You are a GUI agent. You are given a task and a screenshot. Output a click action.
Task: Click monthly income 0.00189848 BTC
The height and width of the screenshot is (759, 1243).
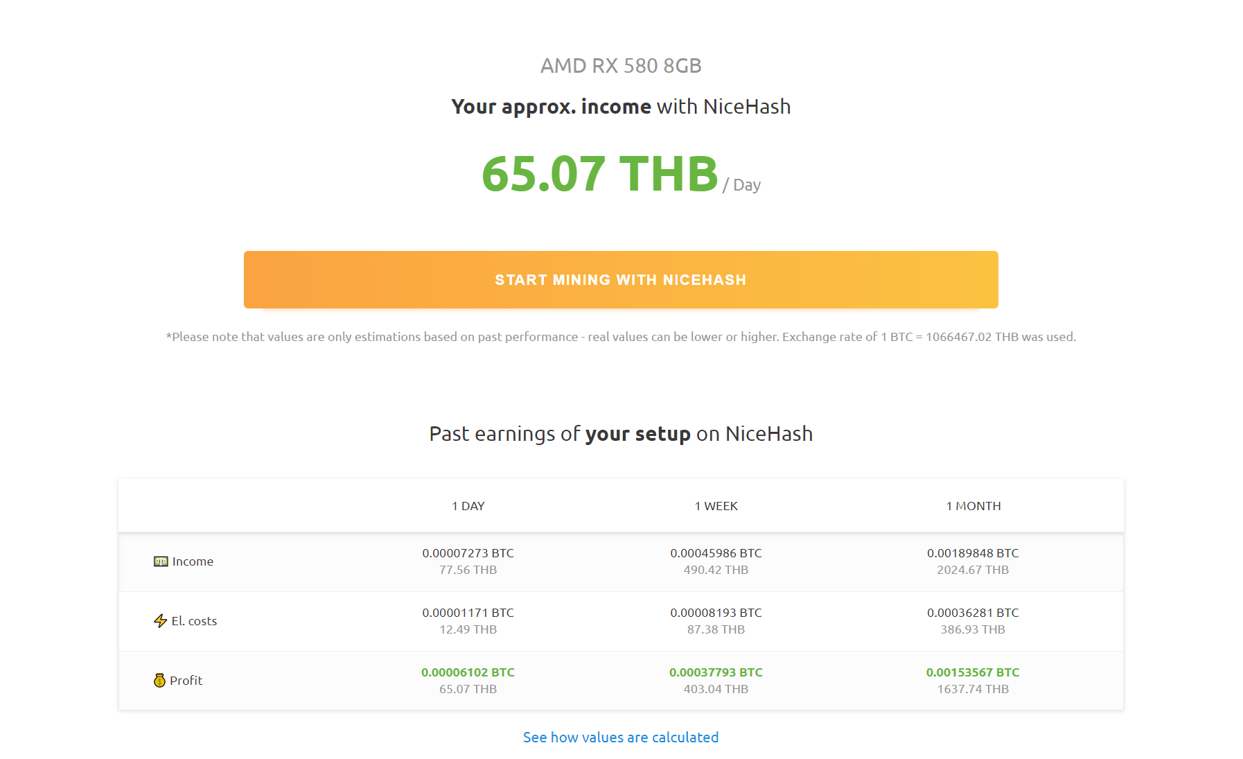(973, 553)
